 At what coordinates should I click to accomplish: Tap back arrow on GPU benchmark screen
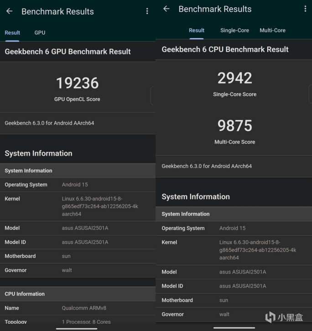9,11
